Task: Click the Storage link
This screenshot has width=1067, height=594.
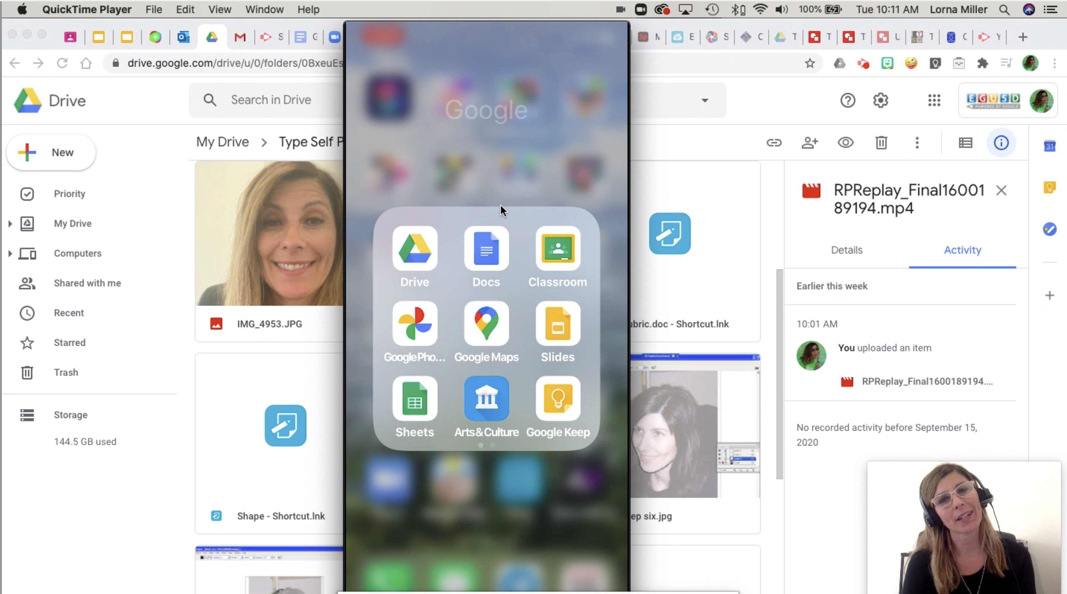Action: 71,415
